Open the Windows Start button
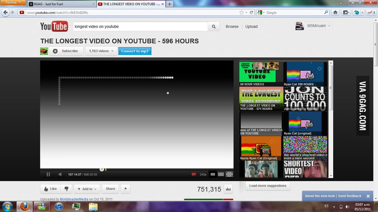378x212 pixels. point(7,207)
